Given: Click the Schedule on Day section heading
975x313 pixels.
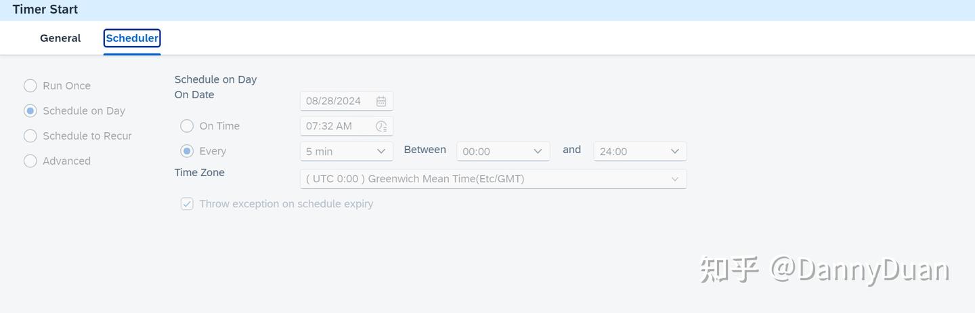Looking at the screenshot, I should point(215,79).
